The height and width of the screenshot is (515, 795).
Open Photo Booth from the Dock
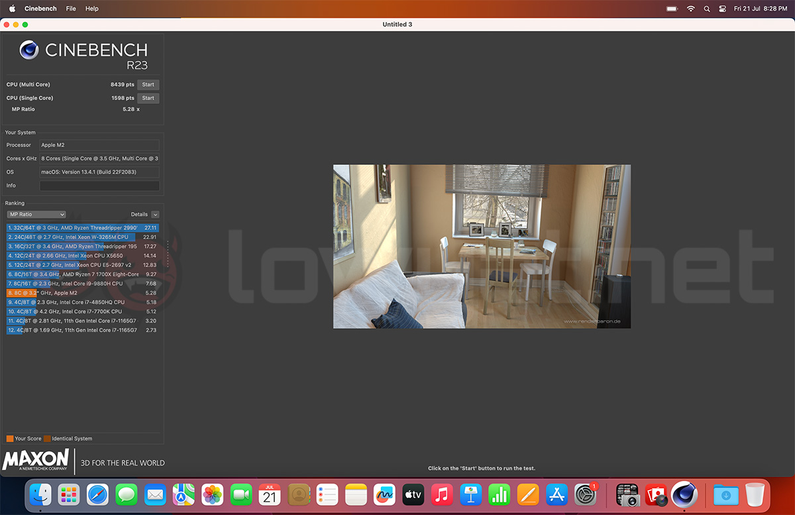pos(656,494)
